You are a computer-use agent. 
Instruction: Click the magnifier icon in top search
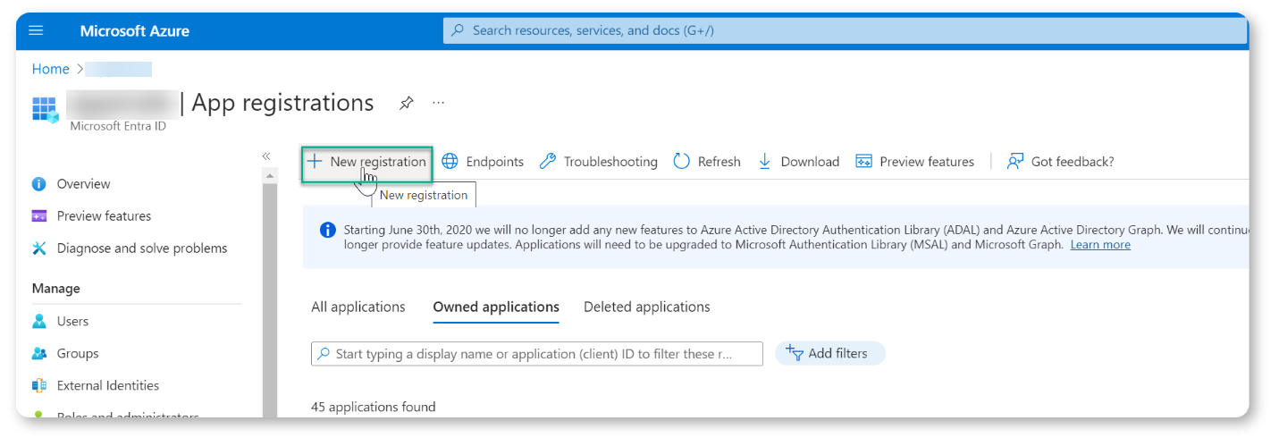coord(458,30)
